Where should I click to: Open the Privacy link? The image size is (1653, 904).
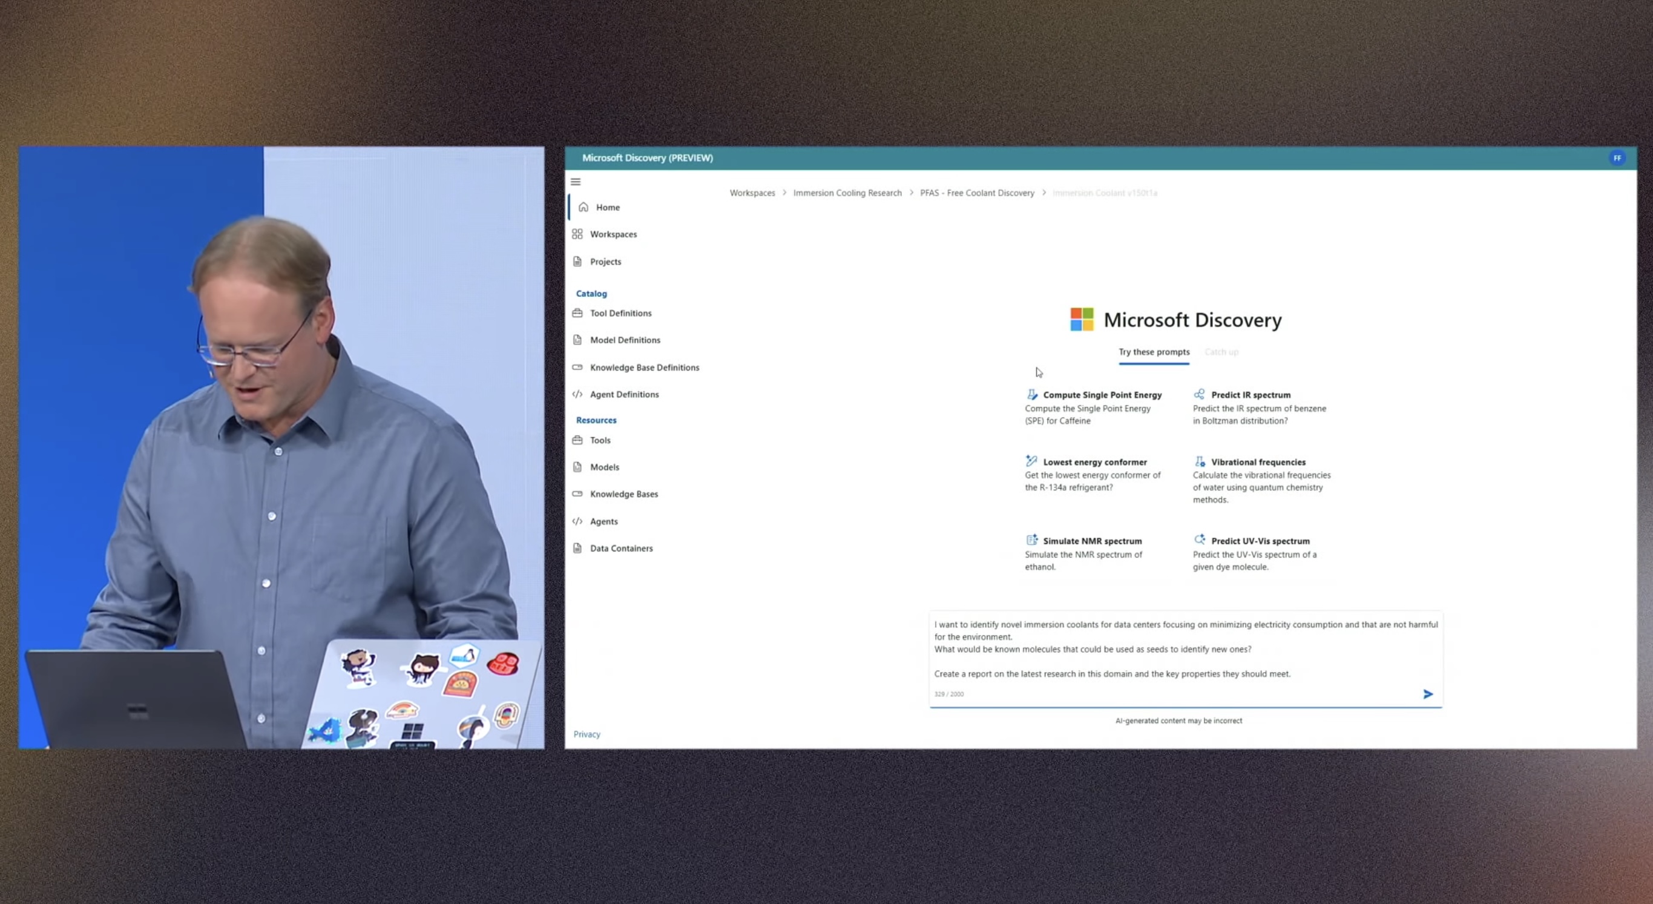coord(587,734)
